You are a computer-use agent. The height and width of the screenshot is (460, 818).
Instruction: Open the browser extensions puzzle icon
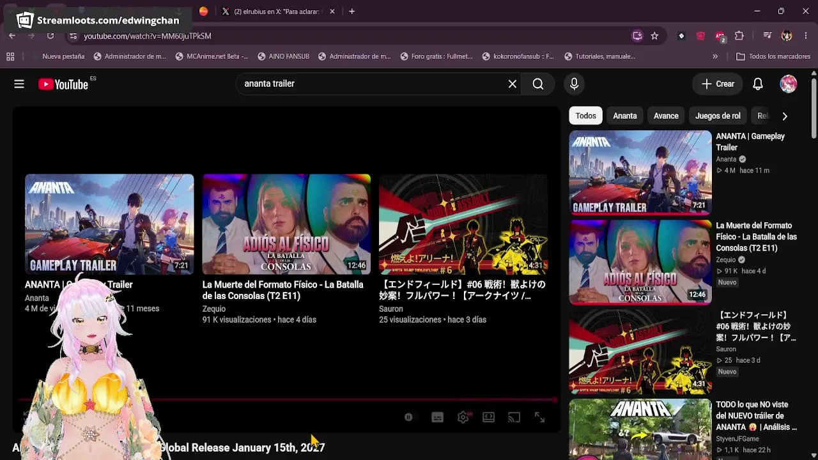[x=739, y=36]
